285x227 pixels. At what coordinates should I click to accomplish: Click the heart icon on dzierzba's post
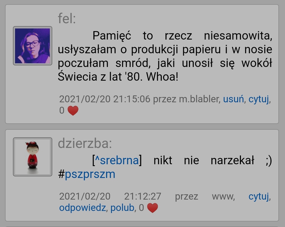pos(153,208)
